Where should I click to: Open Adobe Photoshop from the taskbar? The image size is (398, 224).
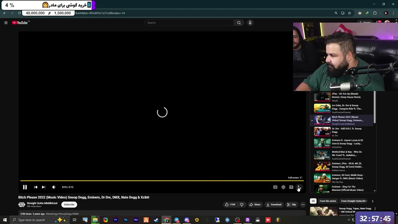(126, 220)
